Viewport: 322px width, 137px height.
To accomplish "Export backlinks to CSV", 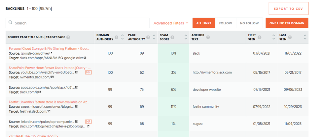I will 288,9.
